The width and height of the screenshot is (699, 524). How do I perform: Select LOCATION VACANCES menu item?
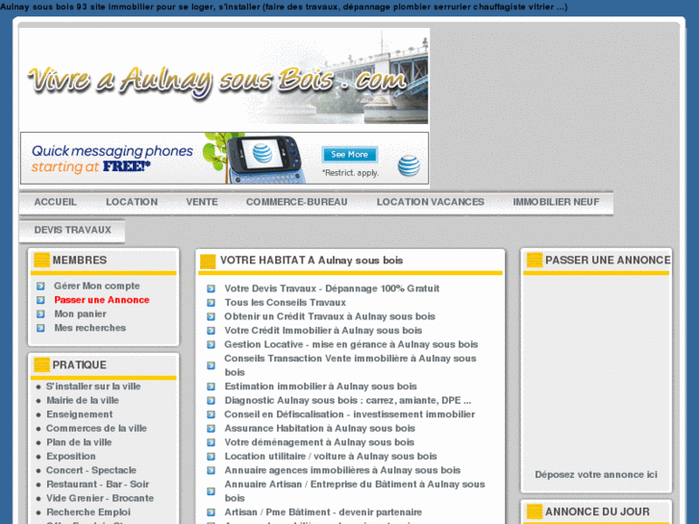pos(430,202)
